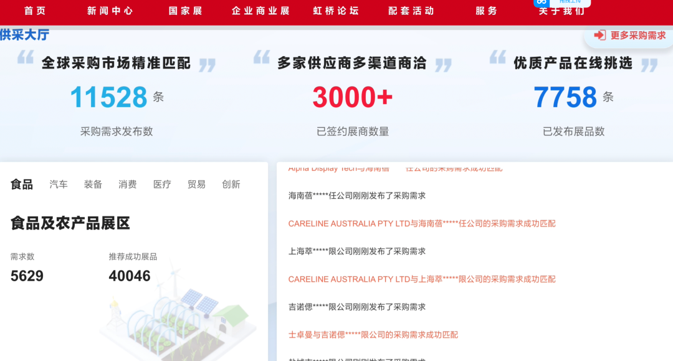
Task: Click the 已发布展品数 label
Action: 573,132
